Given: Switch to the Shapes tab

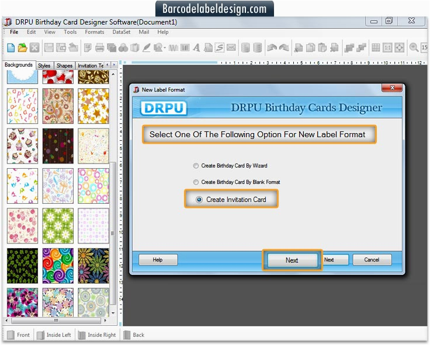Looking at the screenshot, I should tap(64, 66).
